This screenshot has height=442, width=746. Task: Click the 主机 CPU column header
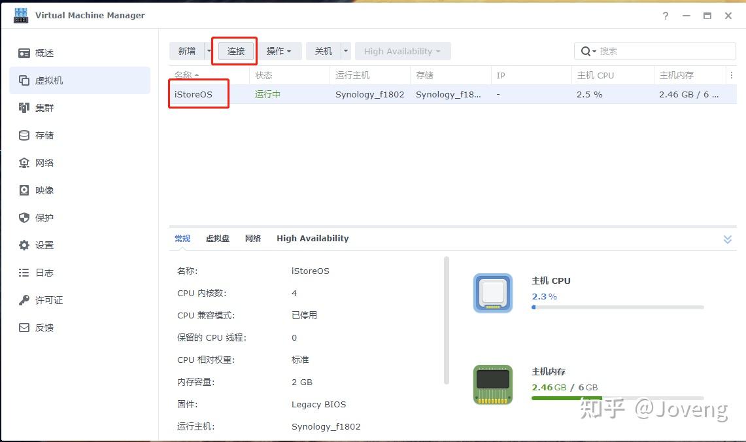coord(613,75)
